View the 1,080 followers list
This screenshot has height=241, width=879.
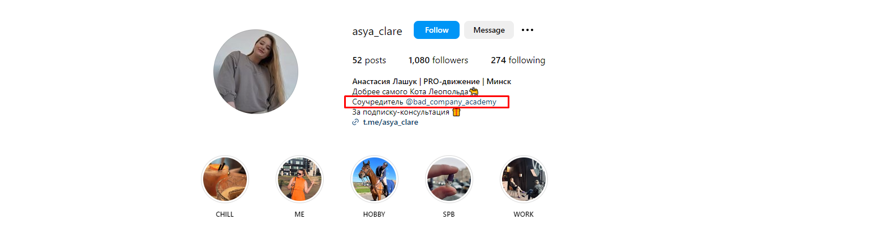click(438, 60)
